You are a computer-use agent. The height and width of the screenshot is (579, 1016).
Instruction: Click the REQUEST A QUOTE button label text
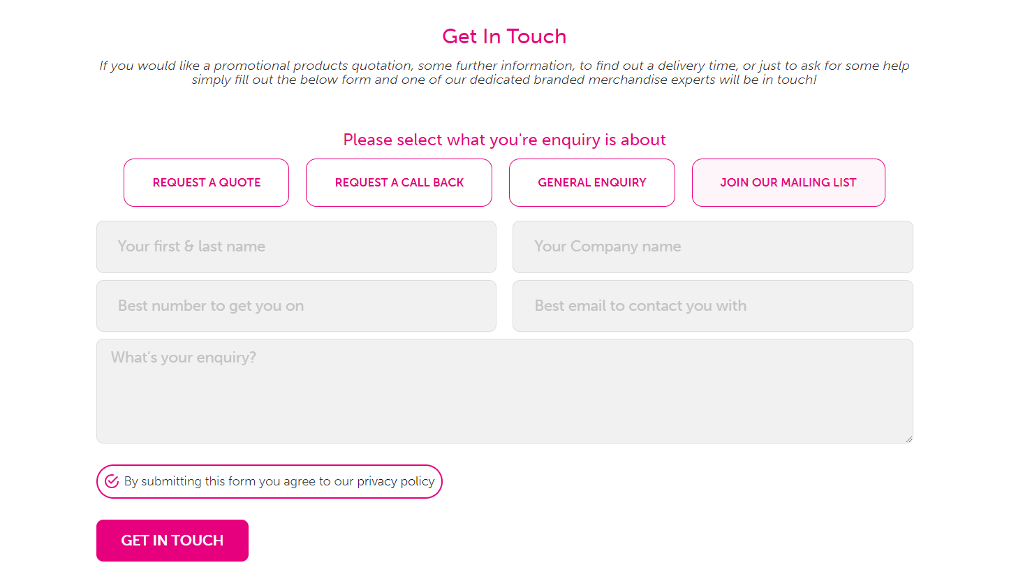coord(206,182)
